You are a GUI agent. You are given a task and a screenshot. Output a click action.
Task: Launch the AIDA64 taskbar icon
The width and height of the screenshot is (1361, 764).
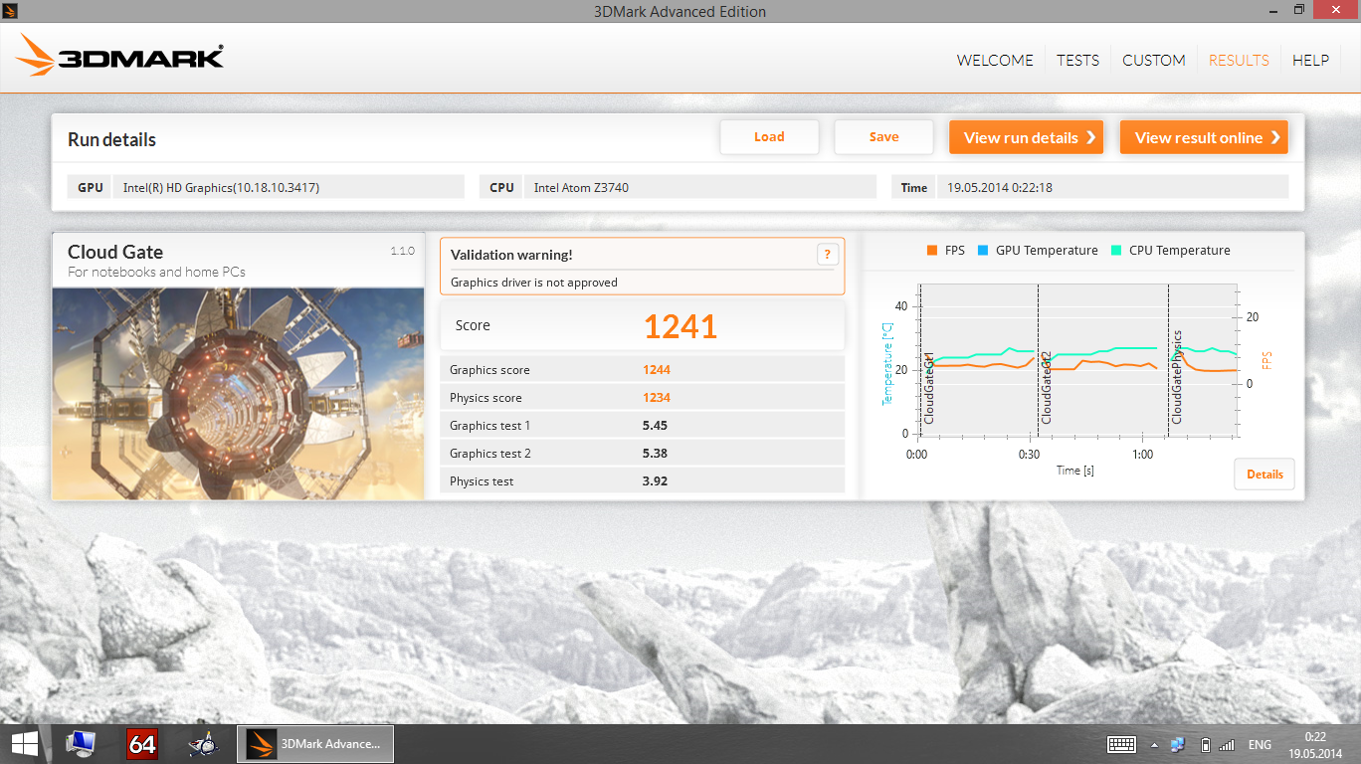pos(142,744)
